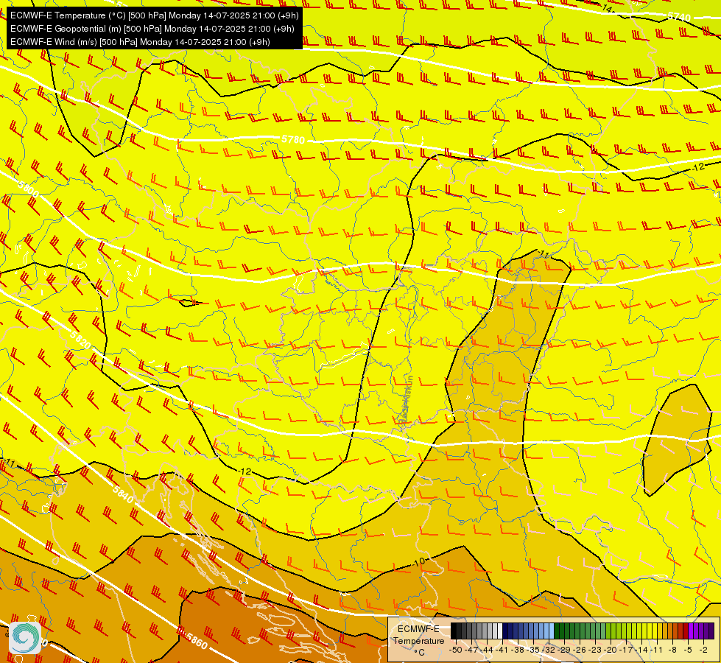Viewport: 721px width, 663px height.
Task: Click the -50 value on the temperature legend
Action: [454, 650]
